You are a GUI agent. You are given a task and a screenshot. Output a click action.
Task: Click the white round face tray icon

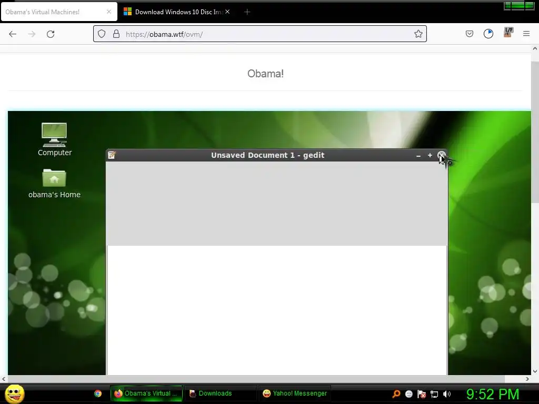(408, 393)
